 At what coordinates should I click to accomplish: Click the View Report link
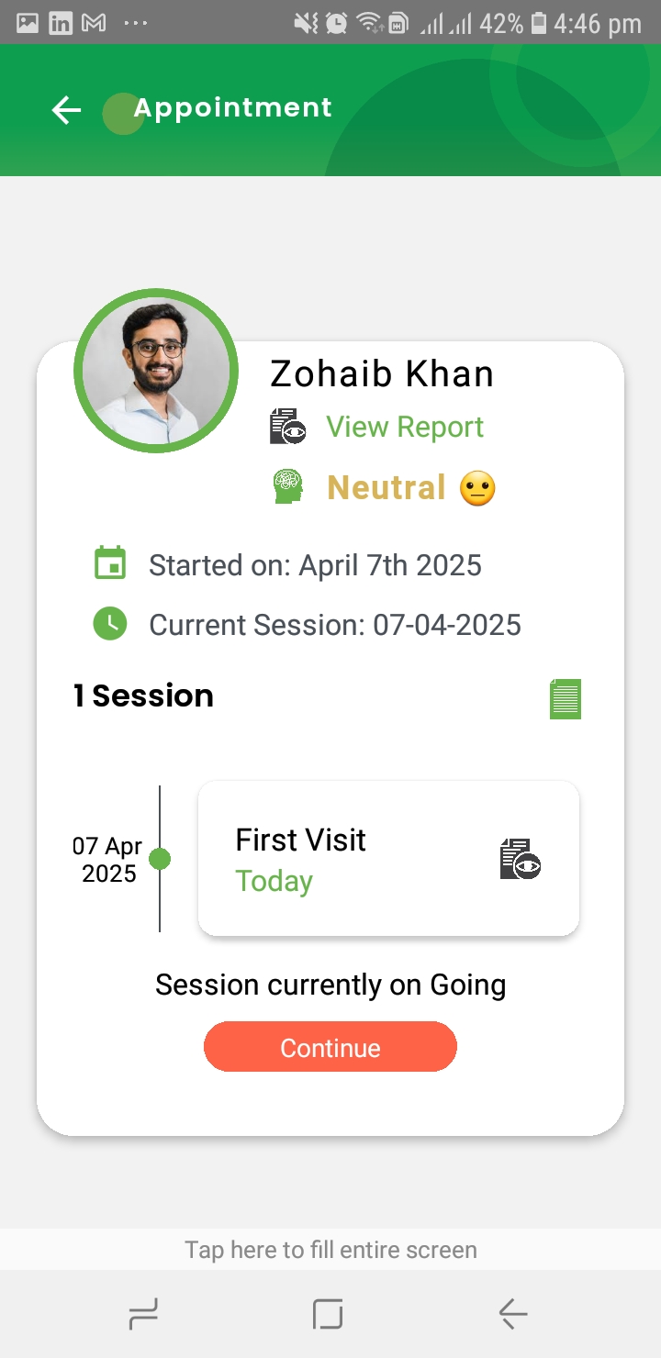point(405,427)
